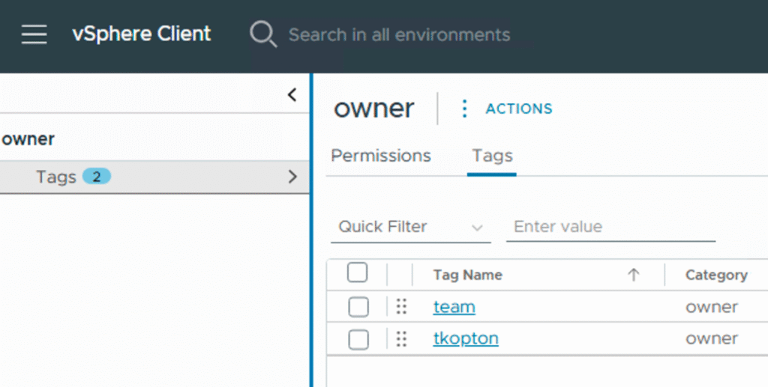Image resolution: width=768 pixels, height=387 pixels.
Task: Open the ACTIONS menu
Action: click(x=518, y=109)
